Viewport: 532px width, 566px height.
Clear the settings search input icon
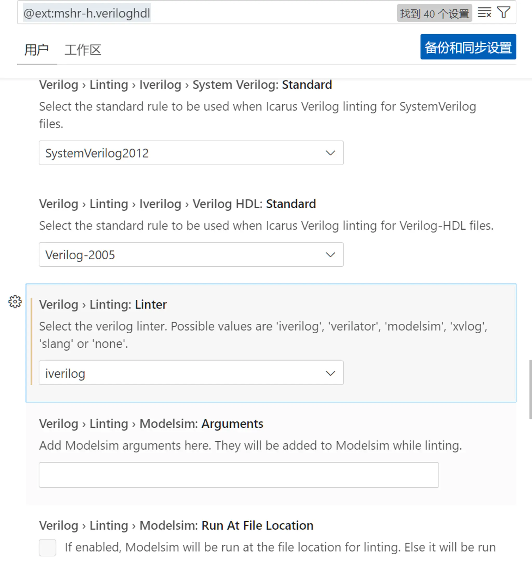coord(484,12)
